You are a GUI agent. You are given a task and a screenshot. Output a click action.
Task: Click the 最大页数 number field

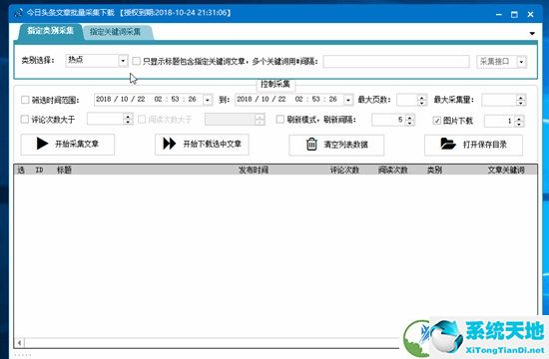coord(407,100)
